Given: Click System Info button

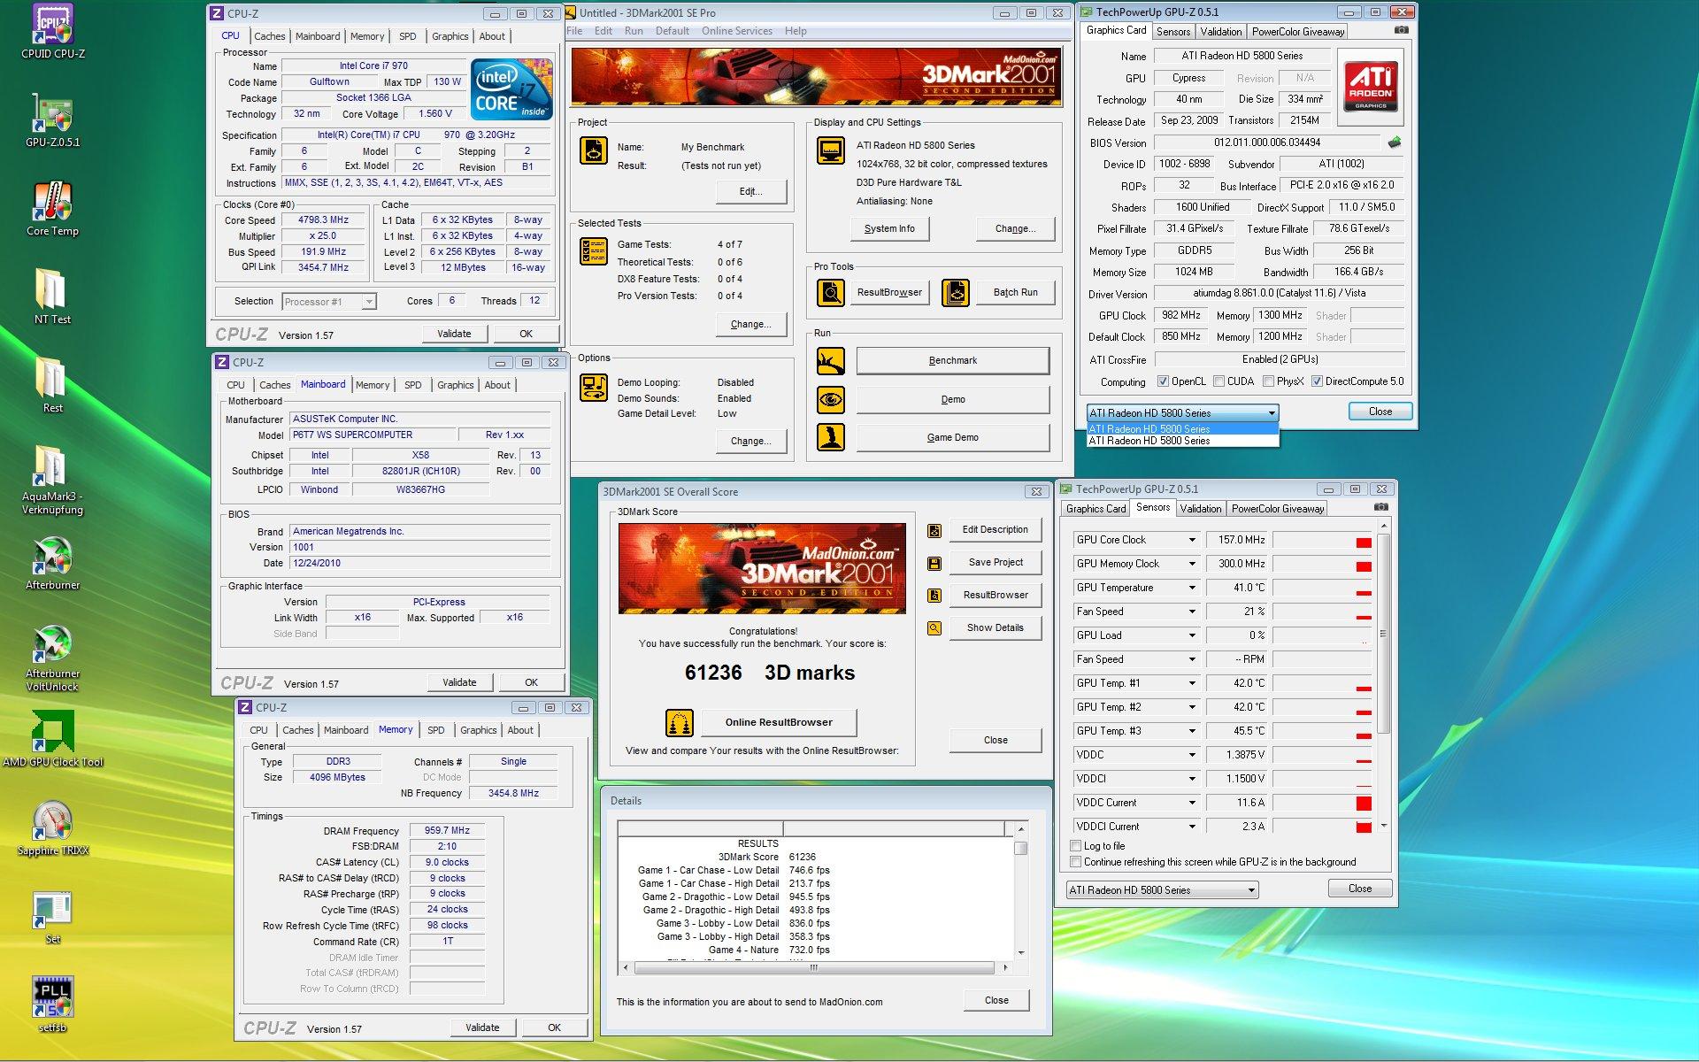Looking at the screenshot, I should 888,228.
